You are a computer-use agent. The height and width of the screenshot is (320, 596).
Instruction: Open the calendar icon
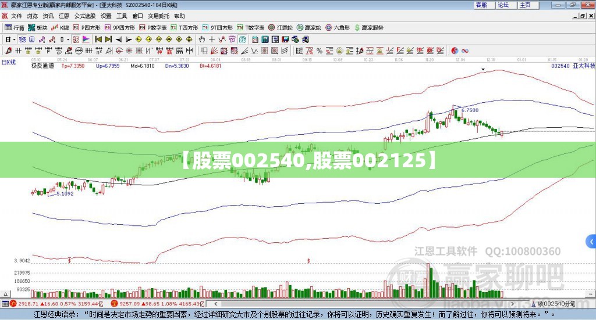point(255,39)
